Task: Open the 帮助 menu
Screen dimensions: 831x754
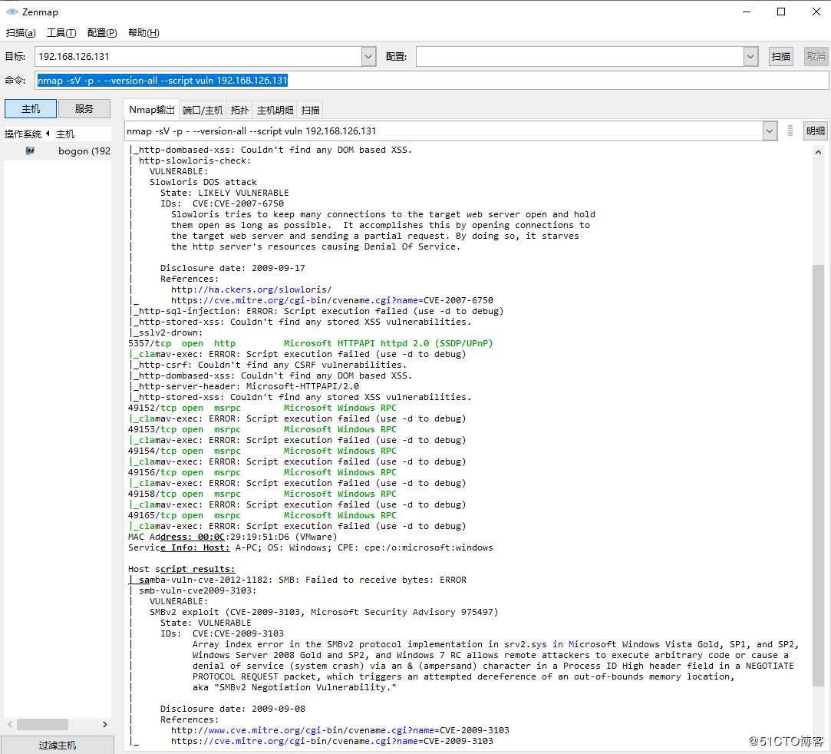Action: click(143, 33)
